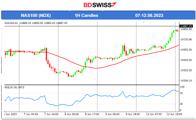Click the RSI(14) indicator label

[15, 87]
